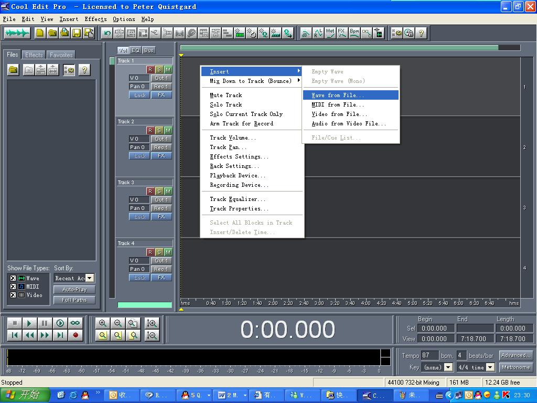Switch to the Bus track controls tab
537x403 pixels.
(148, 50)
